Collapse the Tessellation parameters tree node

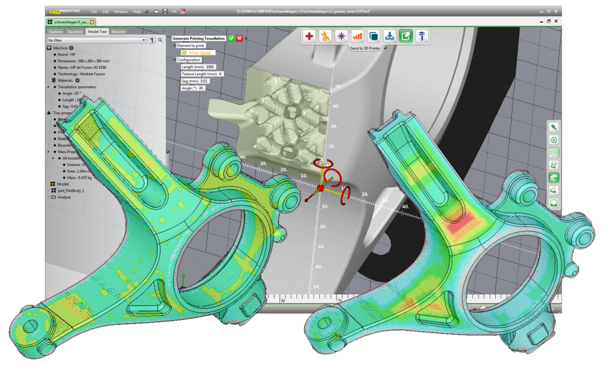[49, 87]
